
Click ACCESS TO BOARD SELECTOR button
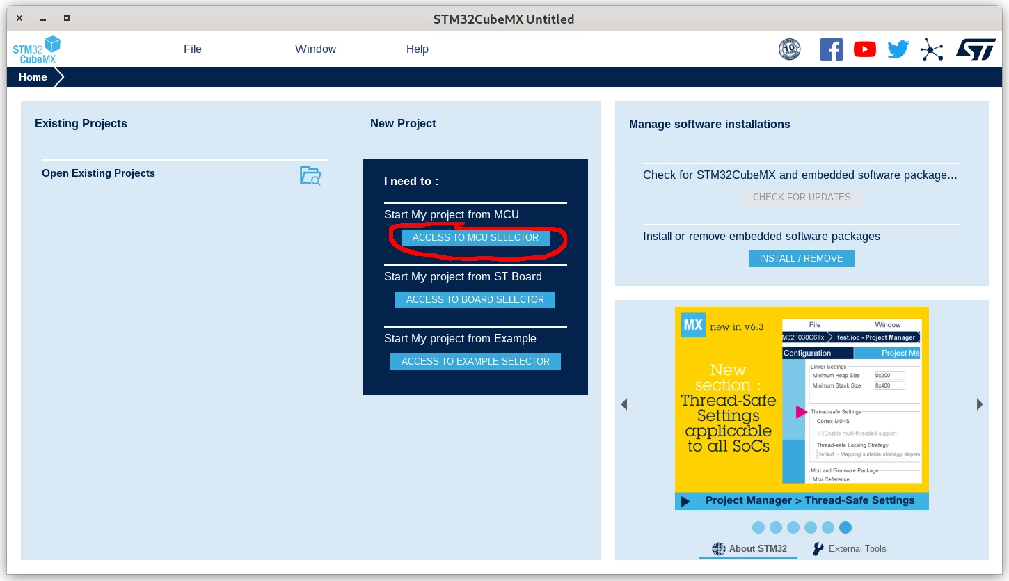(475, 300)
